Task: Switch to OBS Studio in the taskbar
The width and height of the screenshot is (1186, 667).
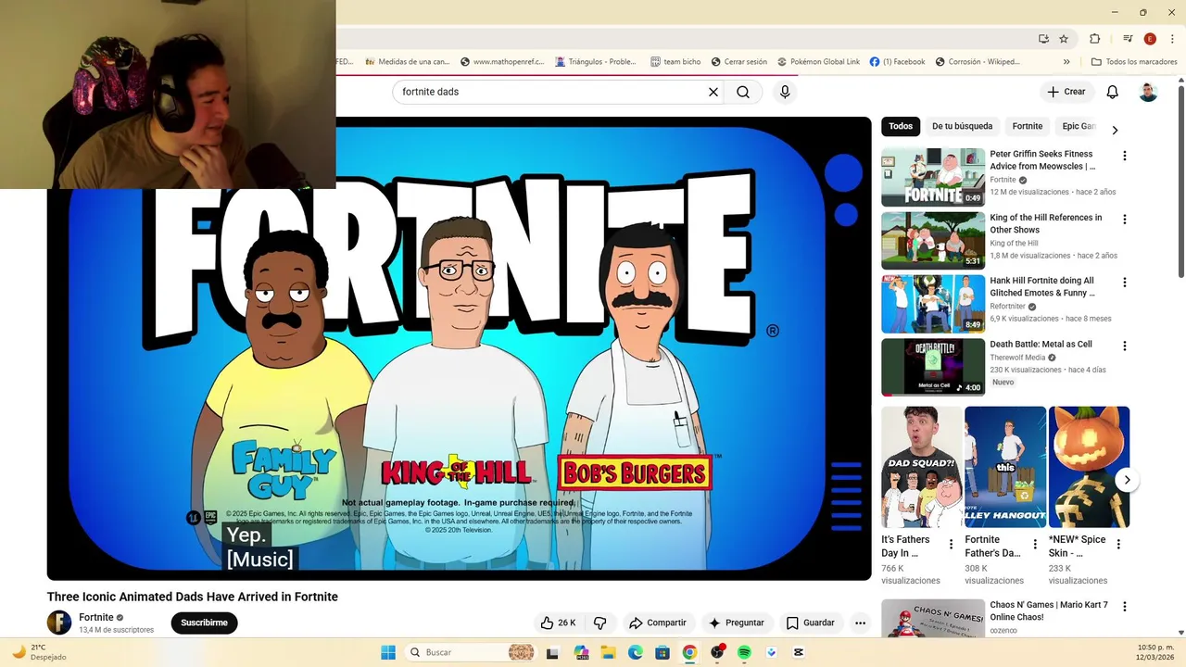Action: point(717,652)
